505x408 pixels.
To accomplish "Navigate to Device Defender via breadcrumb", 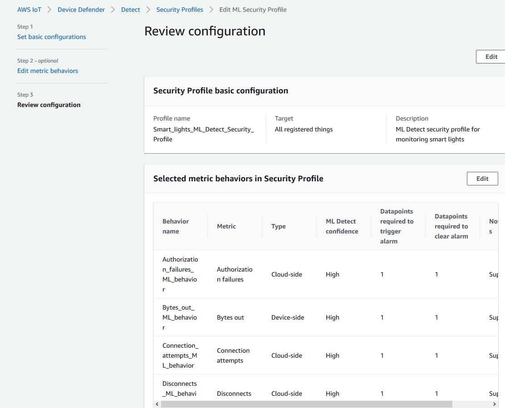I will (x=81, y=9).
